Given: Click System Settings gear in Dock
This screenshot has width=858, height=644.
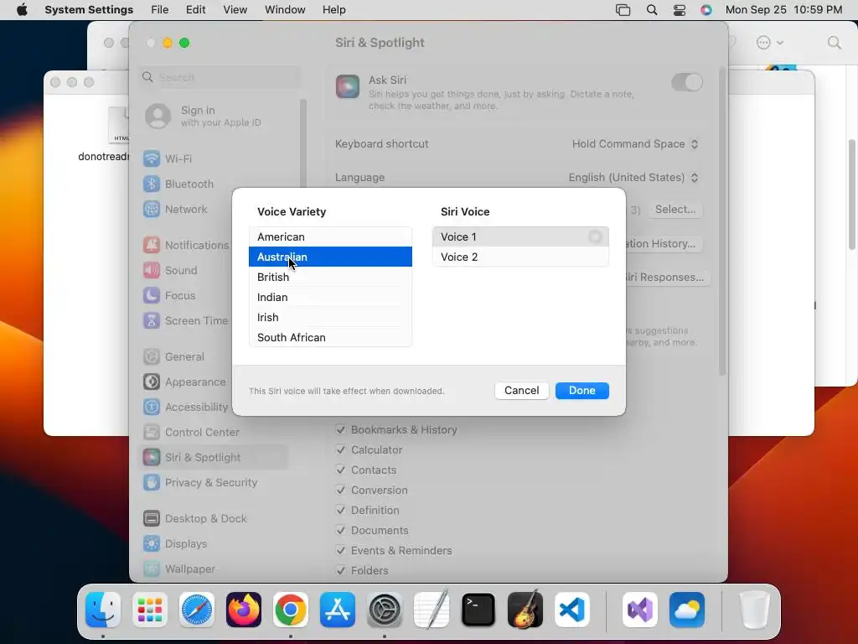Looking at the screenshot, I should (385, 610).
